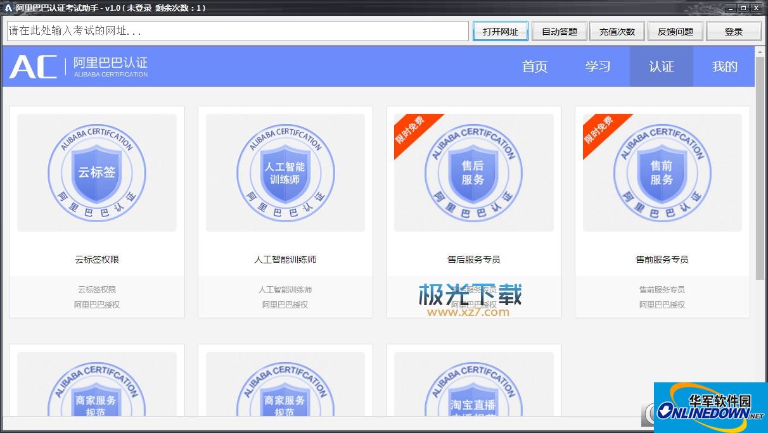Open the 售前服务 certification badge

click(x=662, y=173)
